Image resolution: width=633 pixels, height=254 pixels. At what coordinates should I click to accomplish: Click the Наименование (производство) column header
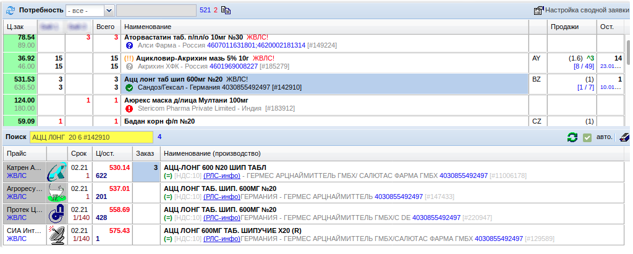(x=392, y=153)
